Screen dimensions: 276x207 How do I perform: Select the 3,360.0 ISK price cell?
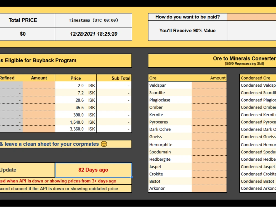76,129
